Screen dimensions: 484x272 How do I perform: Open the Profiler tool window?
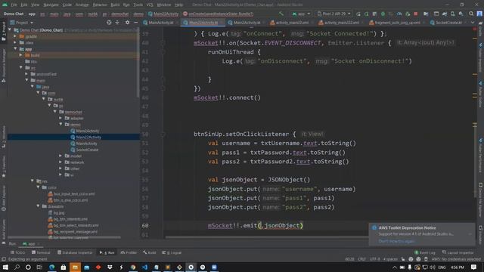coord(129,252)
